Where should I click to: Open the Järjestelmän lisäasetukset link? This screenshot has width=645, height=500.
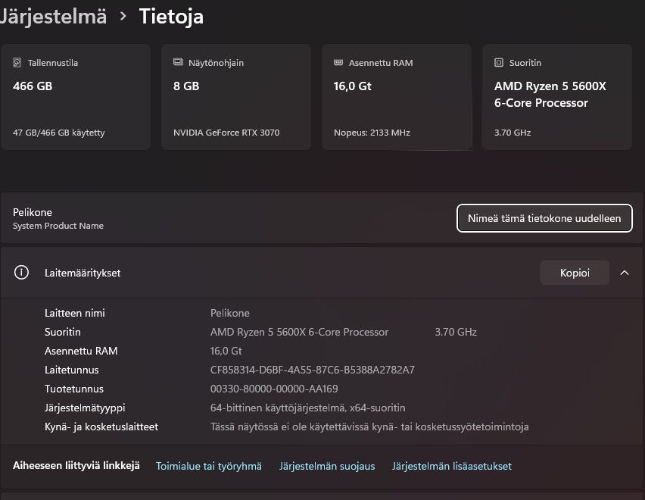point(452,466)
